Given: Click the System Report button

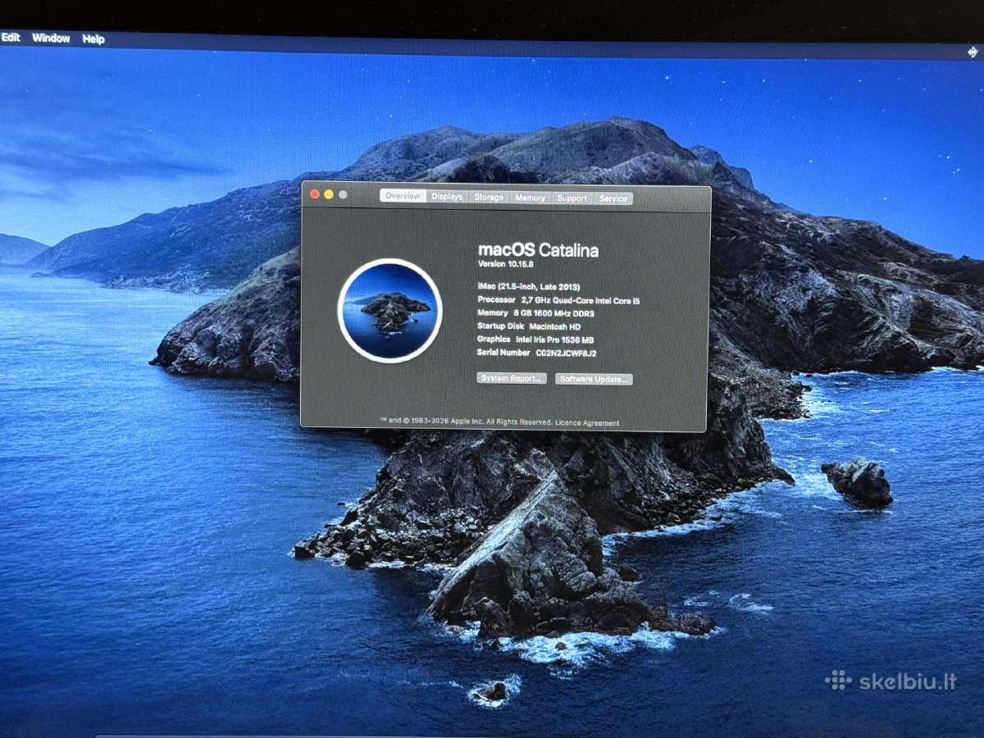Looking at the screenshot, I should coord(512,378).
